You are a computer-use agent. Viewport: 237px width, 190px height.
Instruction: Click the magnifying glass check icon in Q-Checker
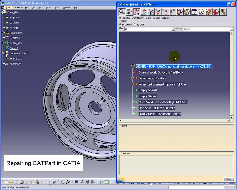(122, 12)
